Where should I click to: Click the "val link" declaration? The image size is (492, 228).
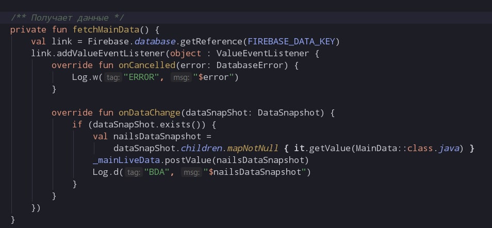coord(52,42)
